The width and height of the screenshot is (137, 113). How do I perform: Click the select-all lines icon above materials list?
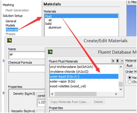118,61
